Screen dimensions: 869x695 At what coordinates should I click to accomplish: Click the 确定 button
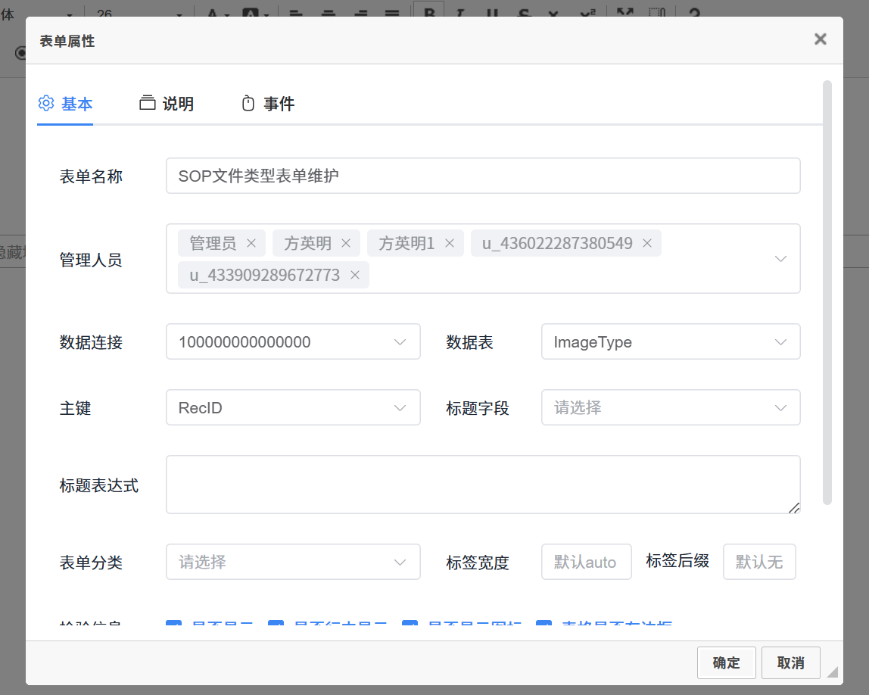[x=726, y=662]
